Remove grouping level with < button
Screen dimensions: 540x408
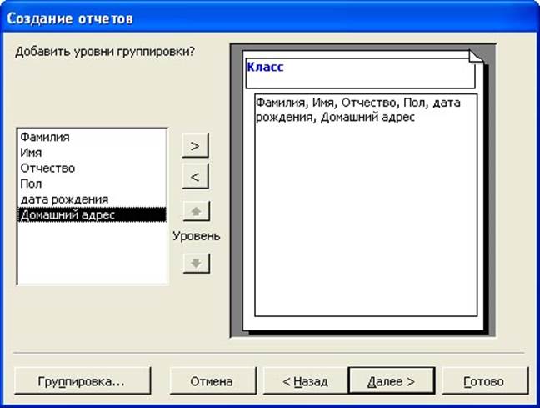click(x=195, y=177)
